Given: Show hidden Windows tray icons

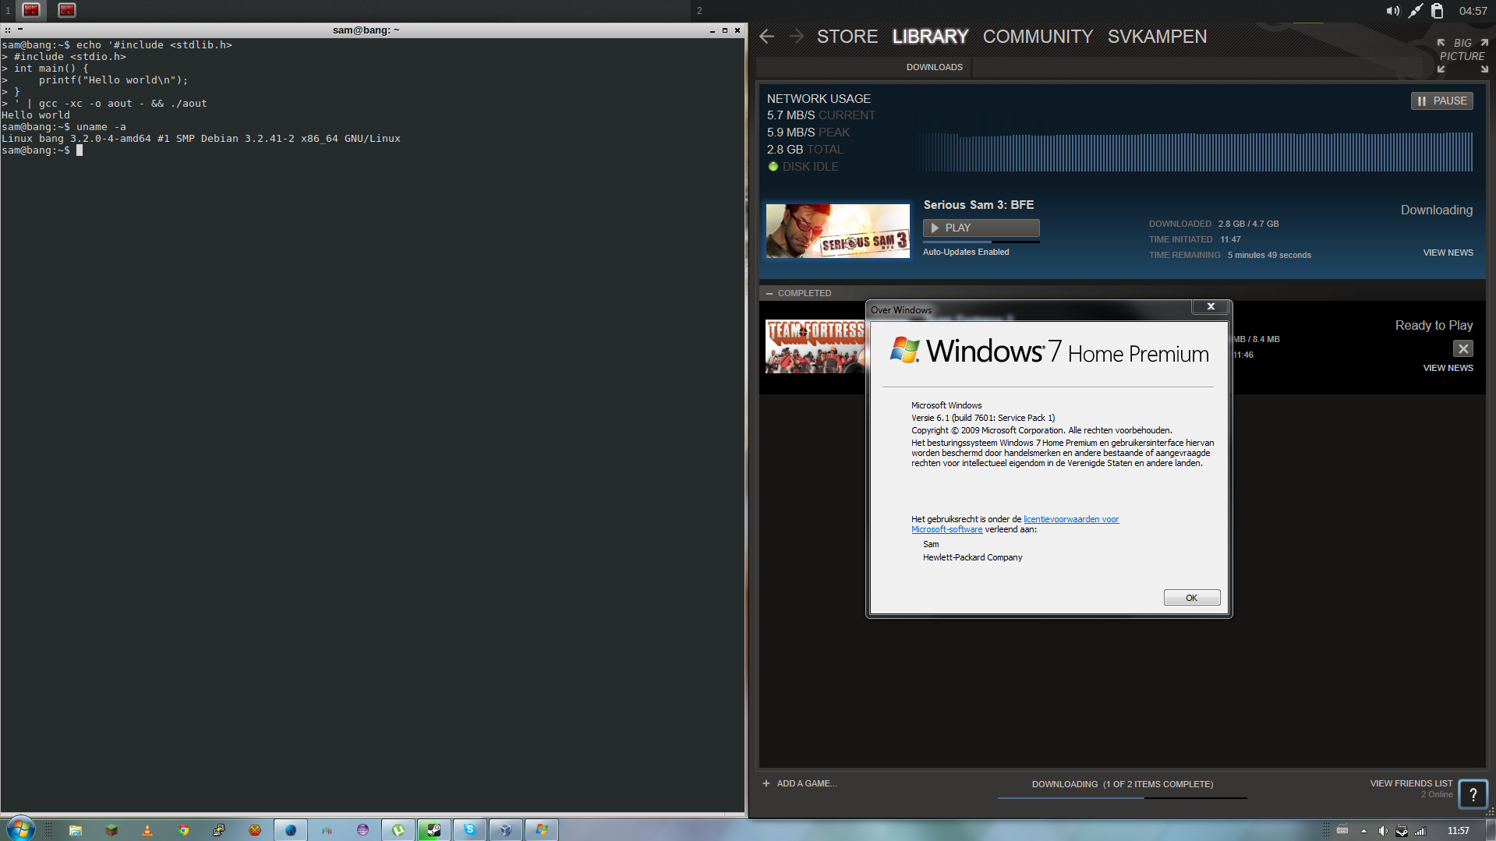Looking at the screenshot, I should tap(1363, 831).
